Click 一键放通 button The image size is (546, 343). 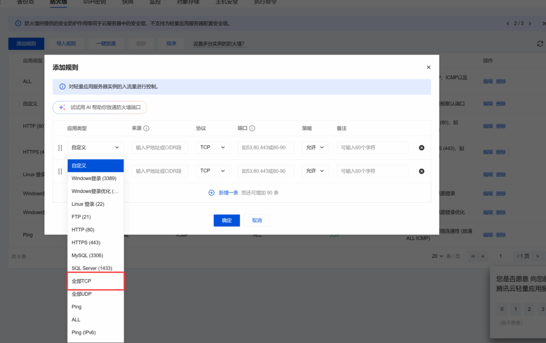click(106, 44)
